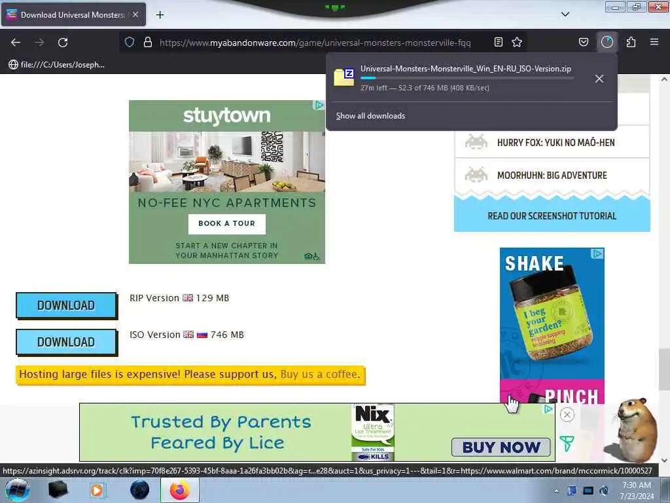Open the extensions puzzle icon
Screen dimensions: 670x503
631,42
